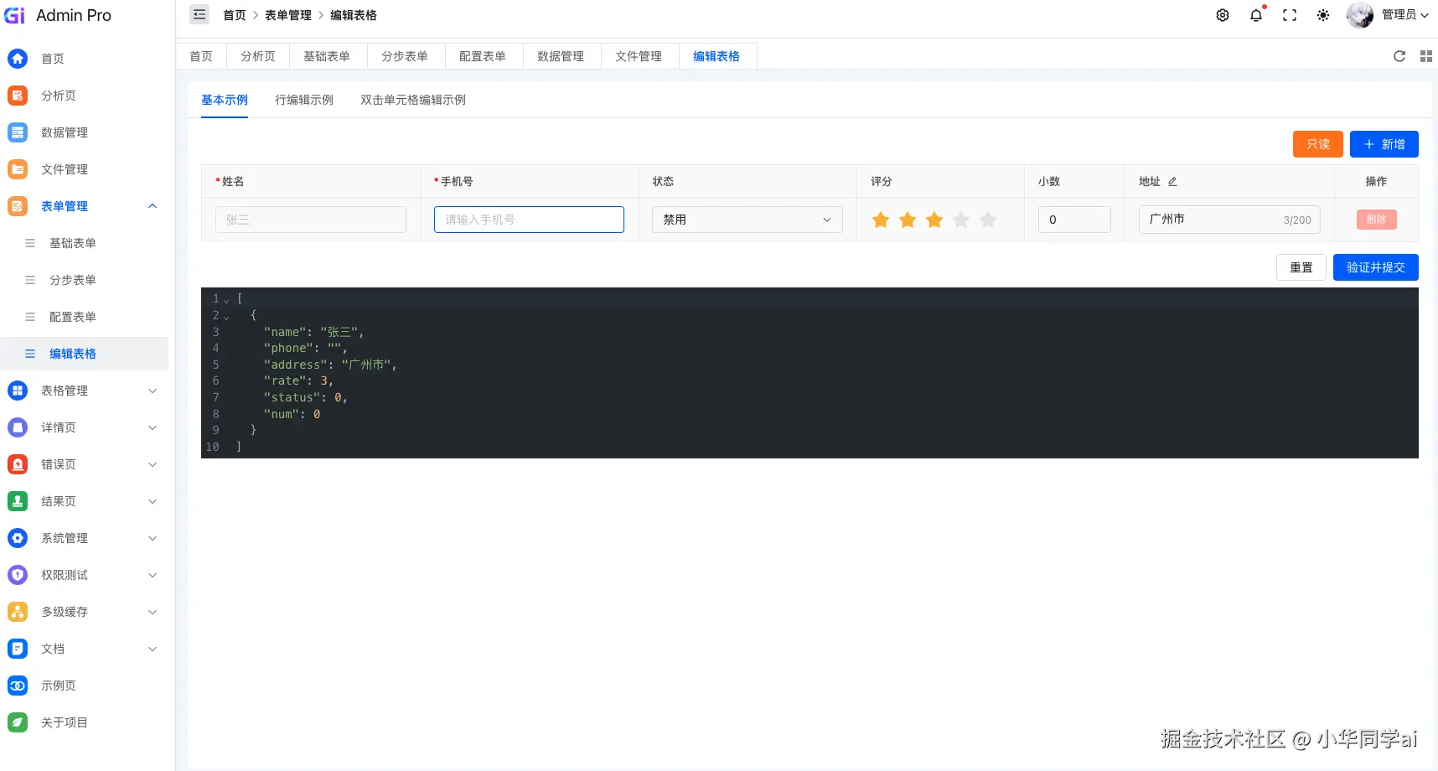The image size is (1438, 771).
Task: Open the 分析页 page tab
Action: pyautogui.click(x=258, y=56)
